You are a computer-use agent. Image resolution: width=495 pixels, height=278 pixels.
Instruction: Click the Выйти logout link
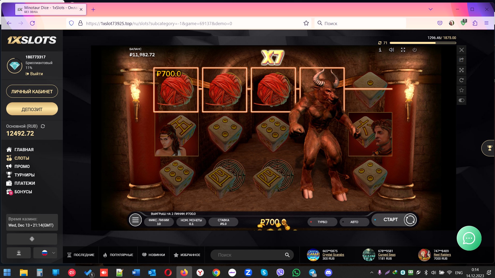(34, 74)
